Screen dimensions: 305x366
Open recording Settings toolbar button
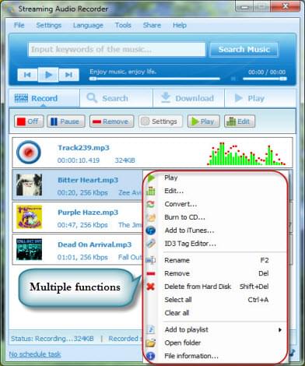pyautogui.click(x=160, y=121)
